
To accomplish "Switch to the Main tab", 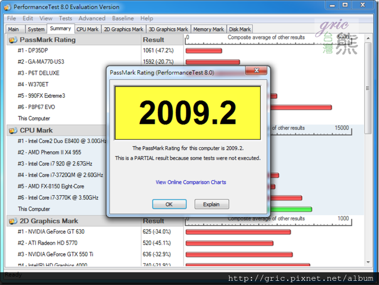I will [x=15, y=29].
